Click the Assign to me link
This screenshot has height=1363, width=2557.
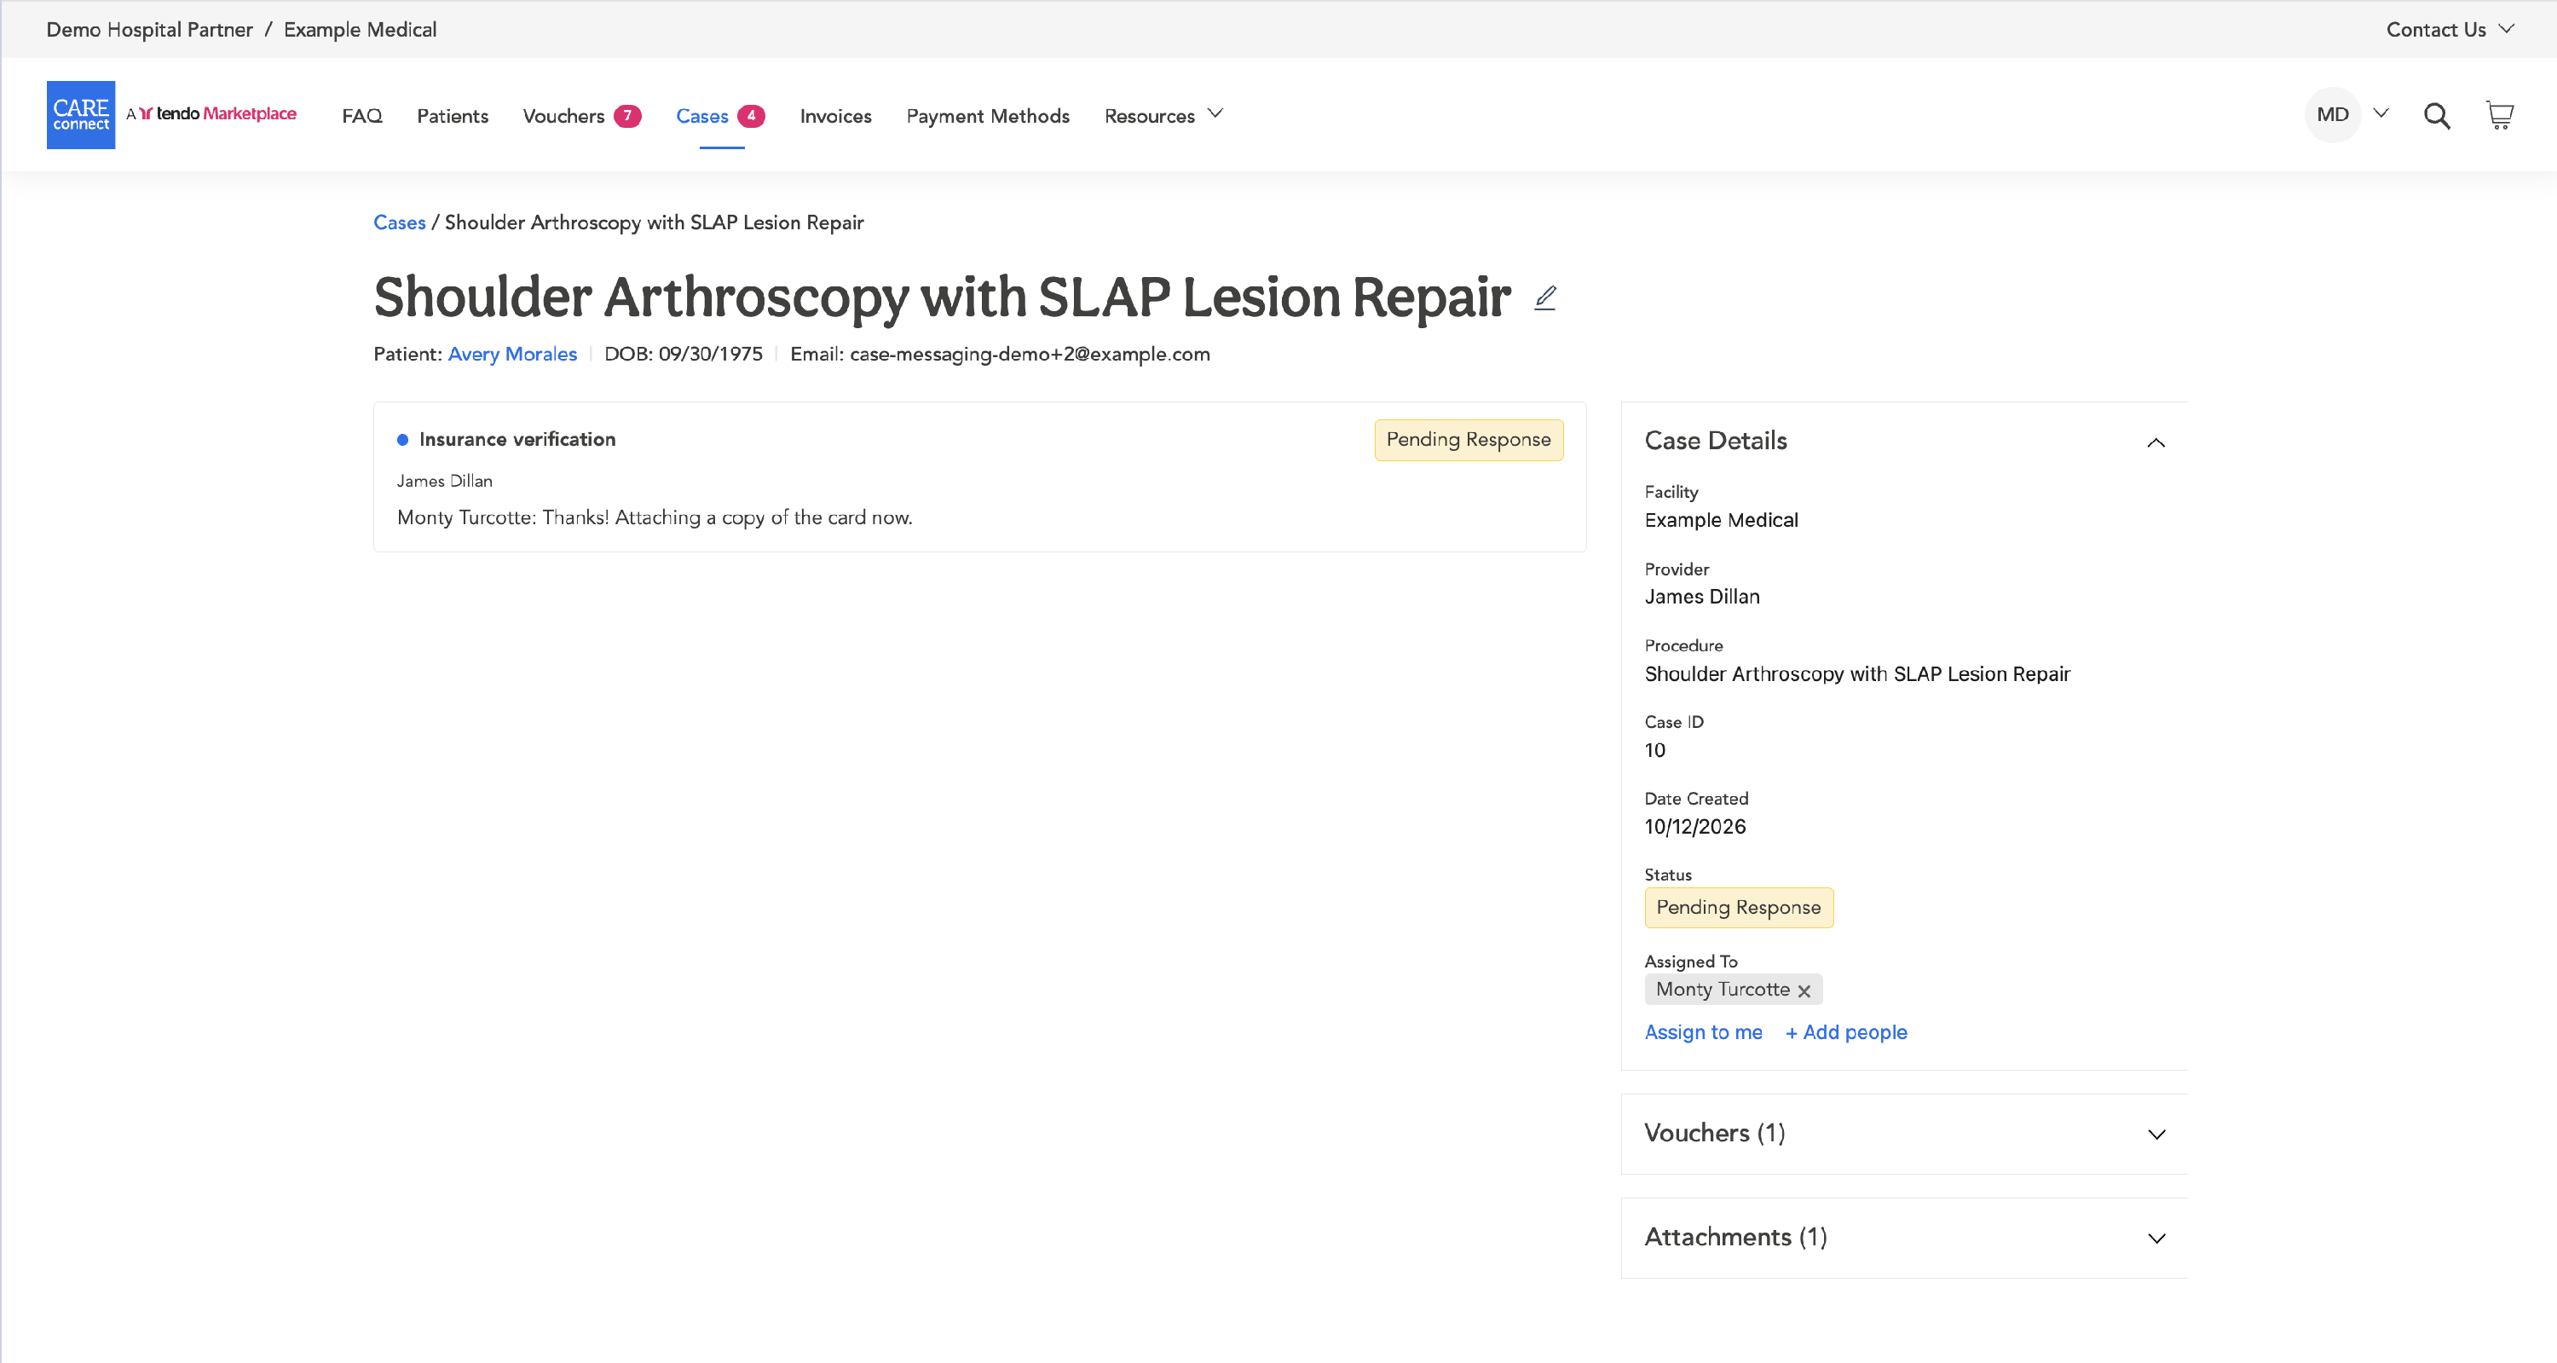point(1703,1032)
